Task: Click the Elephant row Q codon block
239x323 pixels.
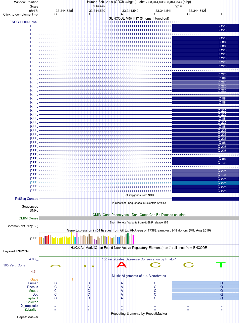Action: pyautogui.click(x=205, y=298)
